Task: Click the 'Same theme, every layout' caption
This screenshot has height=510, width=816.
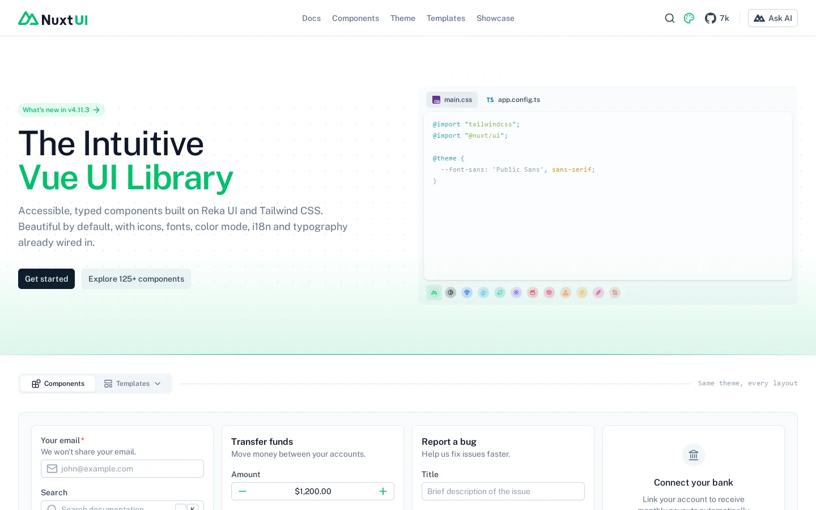Action: coord(748,383)
